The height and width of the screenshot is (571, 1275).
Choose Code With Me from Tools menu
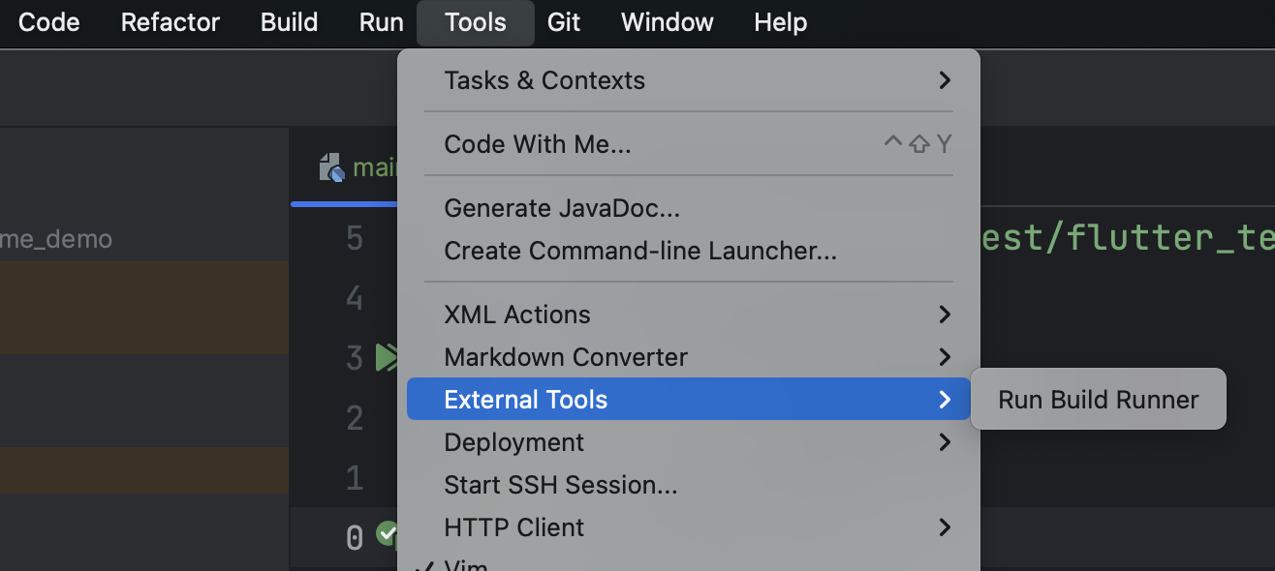click(537, 144)
